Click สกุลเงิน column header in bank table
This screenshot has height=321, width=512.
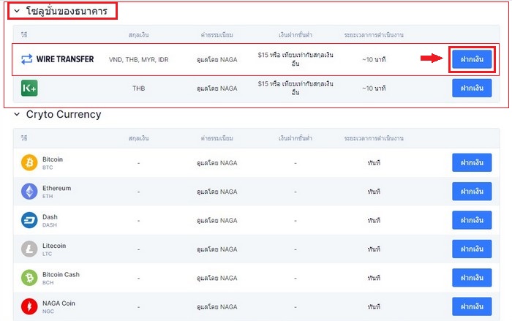[x=139, y=35]
